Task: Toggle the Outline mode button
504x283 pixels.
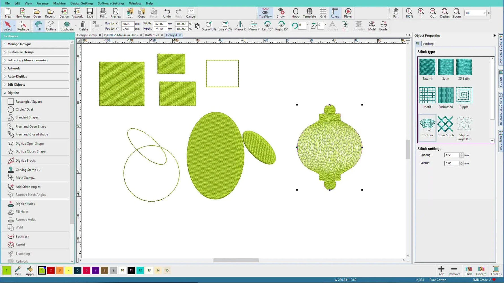Action: click(51, 26)
